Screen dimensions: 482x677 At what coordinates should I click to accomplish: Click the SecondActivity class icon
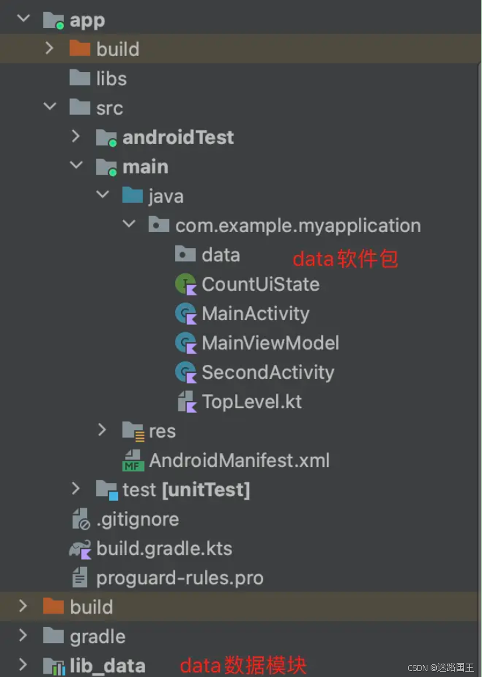(x=186, y=373)
